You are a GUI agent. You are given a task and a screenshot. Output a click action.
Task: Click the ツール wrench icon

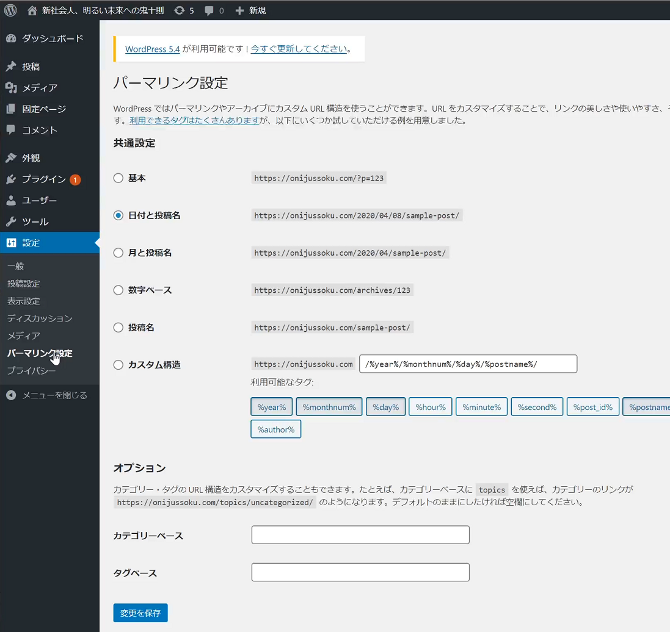click(11, 221)
